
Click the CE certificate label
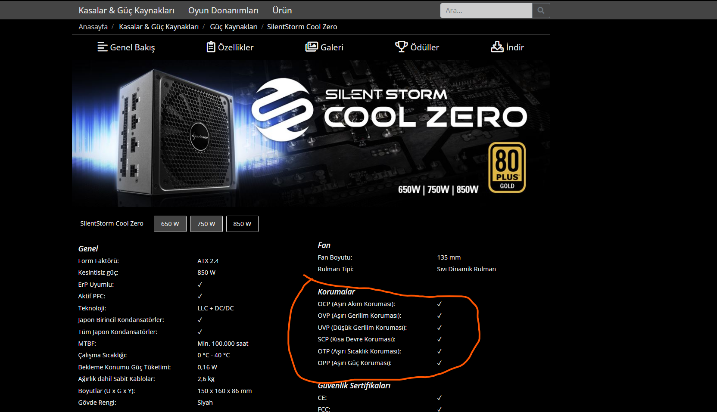(322, 398)
